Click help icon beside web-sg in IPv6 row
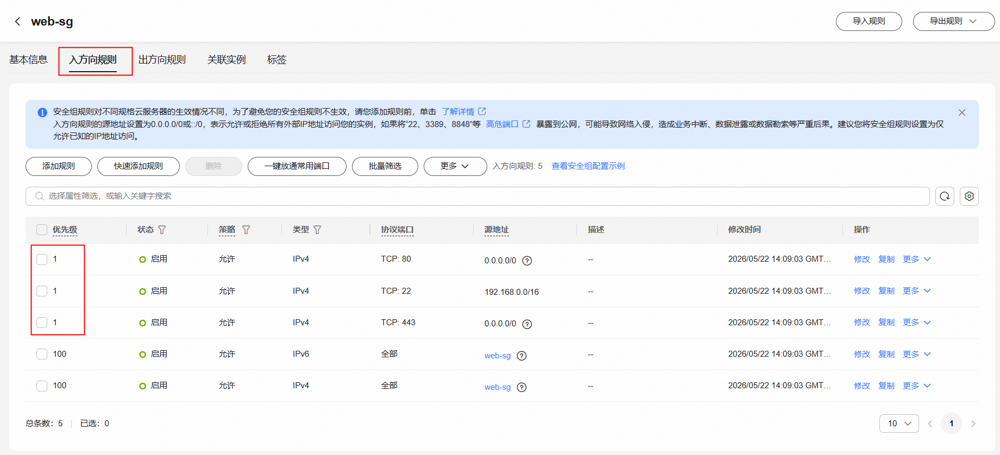1000x455 pixels. click(521, 356)
